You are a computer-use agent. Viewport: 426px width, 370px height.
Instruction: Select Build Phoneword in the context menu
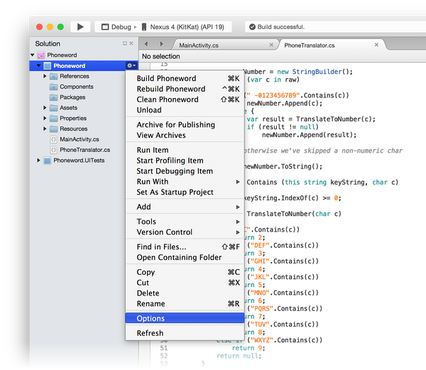168,79
